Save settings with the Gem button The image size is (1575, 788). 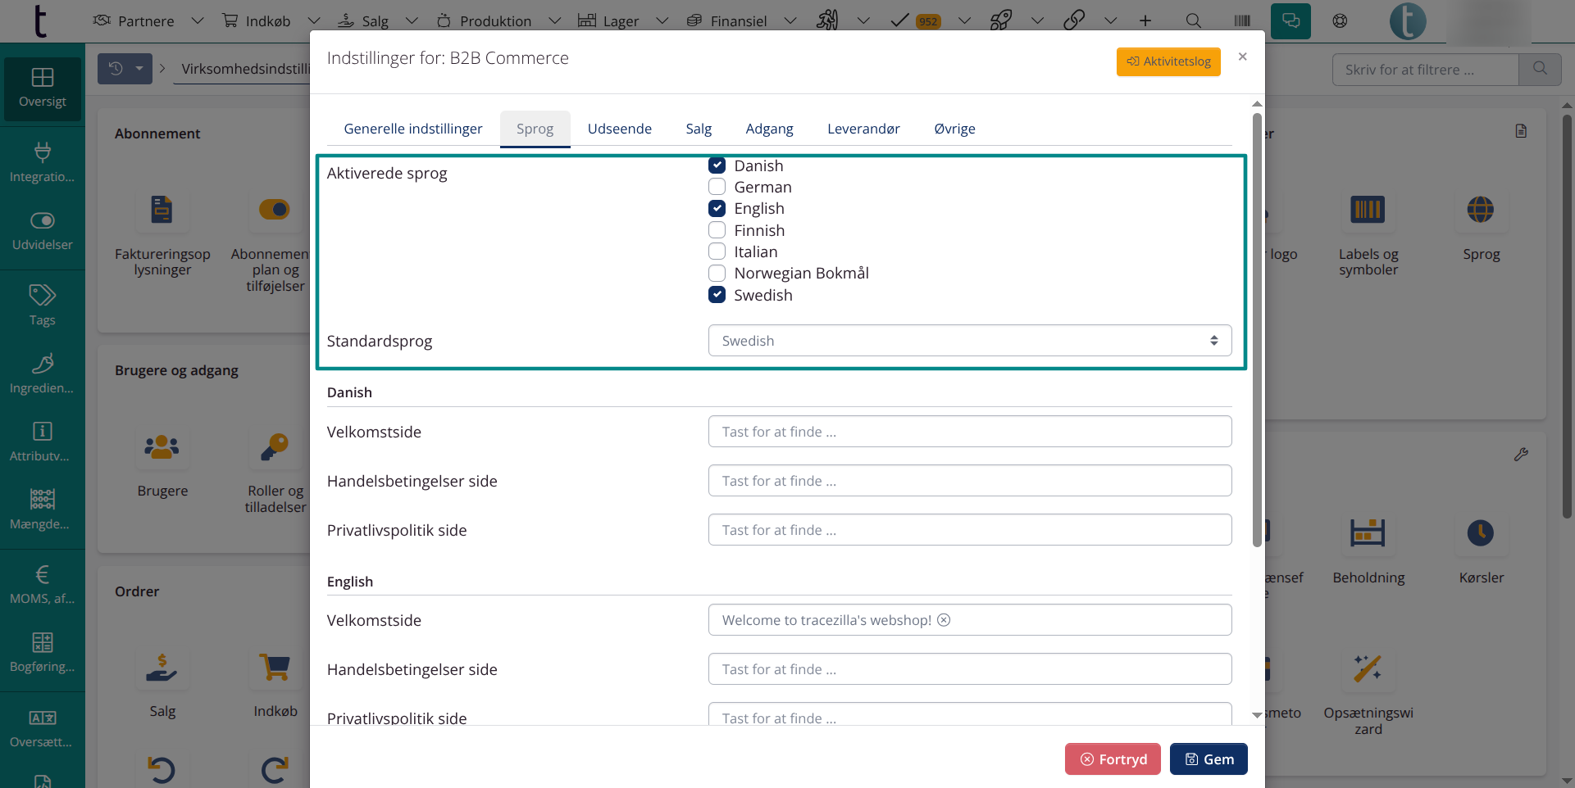point(1208,759)
